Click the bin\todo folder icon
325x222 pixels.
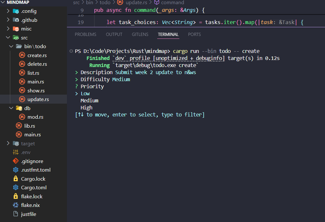(19, 46)
